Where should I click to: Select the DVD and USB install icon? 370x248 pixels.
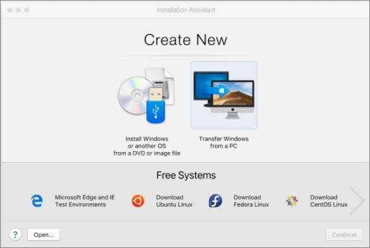click(146, 95)
